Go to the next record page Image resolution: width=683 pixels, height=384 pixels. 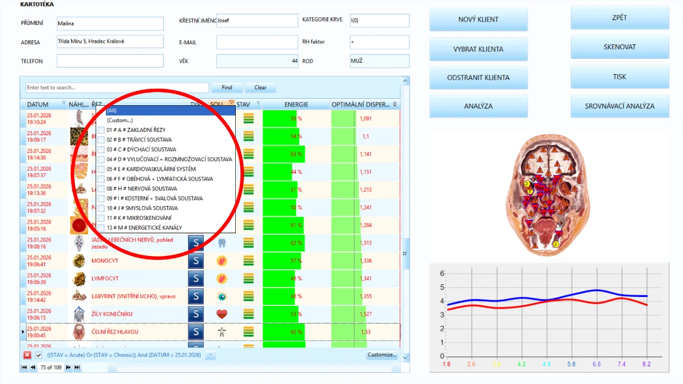click(x=69, y=367)
